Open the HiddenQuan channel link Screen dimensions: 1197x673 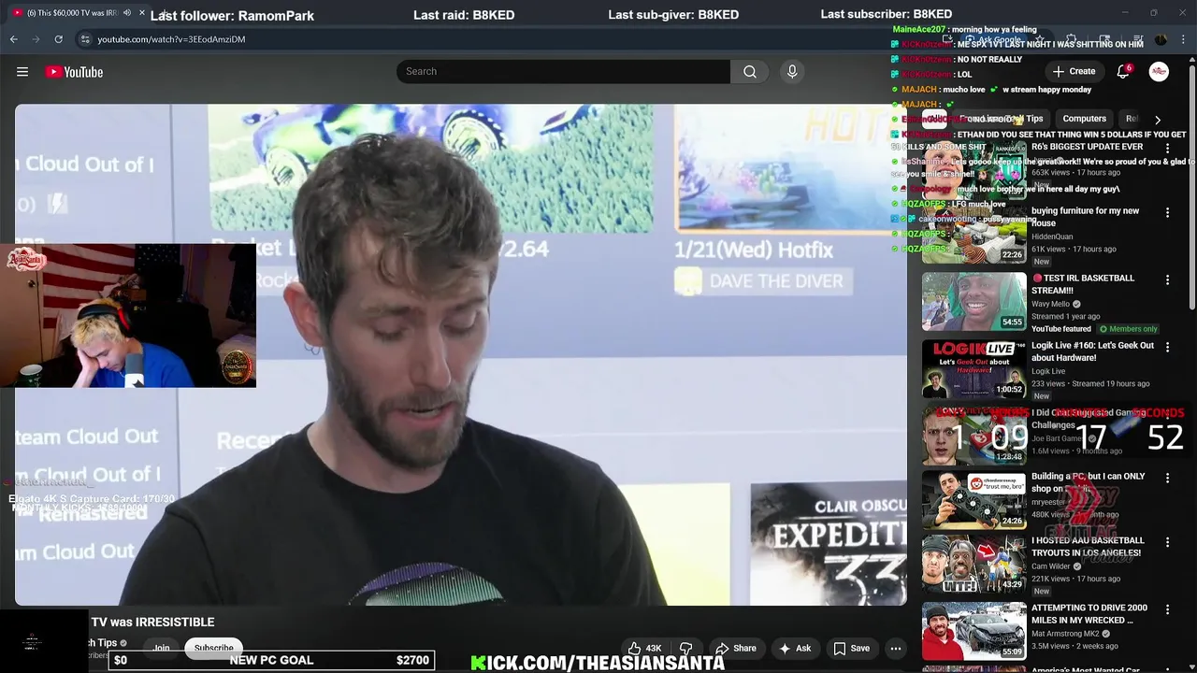(x=1052, y=236)
